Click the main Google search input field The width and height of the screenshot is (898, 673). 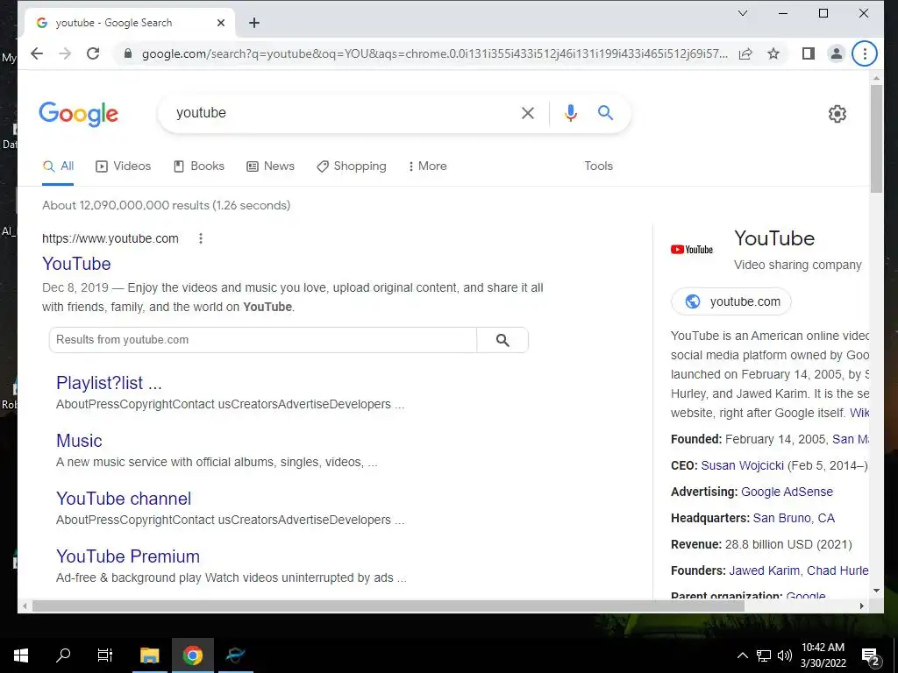[344, 113]
